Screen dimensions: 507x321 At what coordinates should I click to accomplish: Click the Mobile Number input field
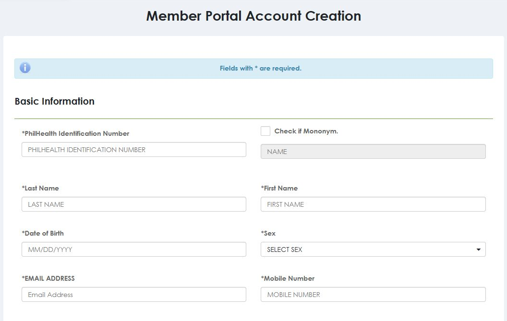pyautogui.click(x=373, y=295)
